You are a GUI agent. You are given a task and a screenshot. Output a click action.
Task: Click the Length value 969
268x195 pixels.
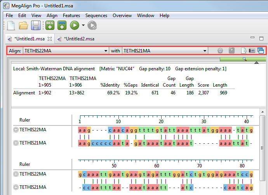pos(223,93)
